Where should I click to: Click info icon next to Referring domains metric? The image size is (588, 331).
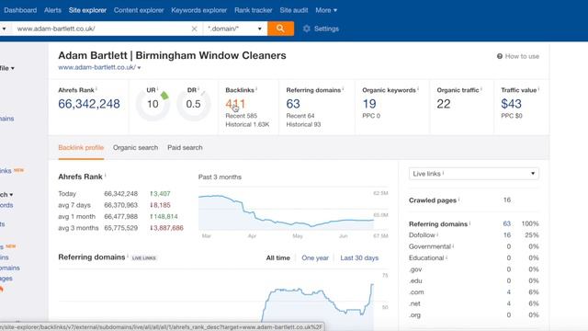[x=343, y=89]
